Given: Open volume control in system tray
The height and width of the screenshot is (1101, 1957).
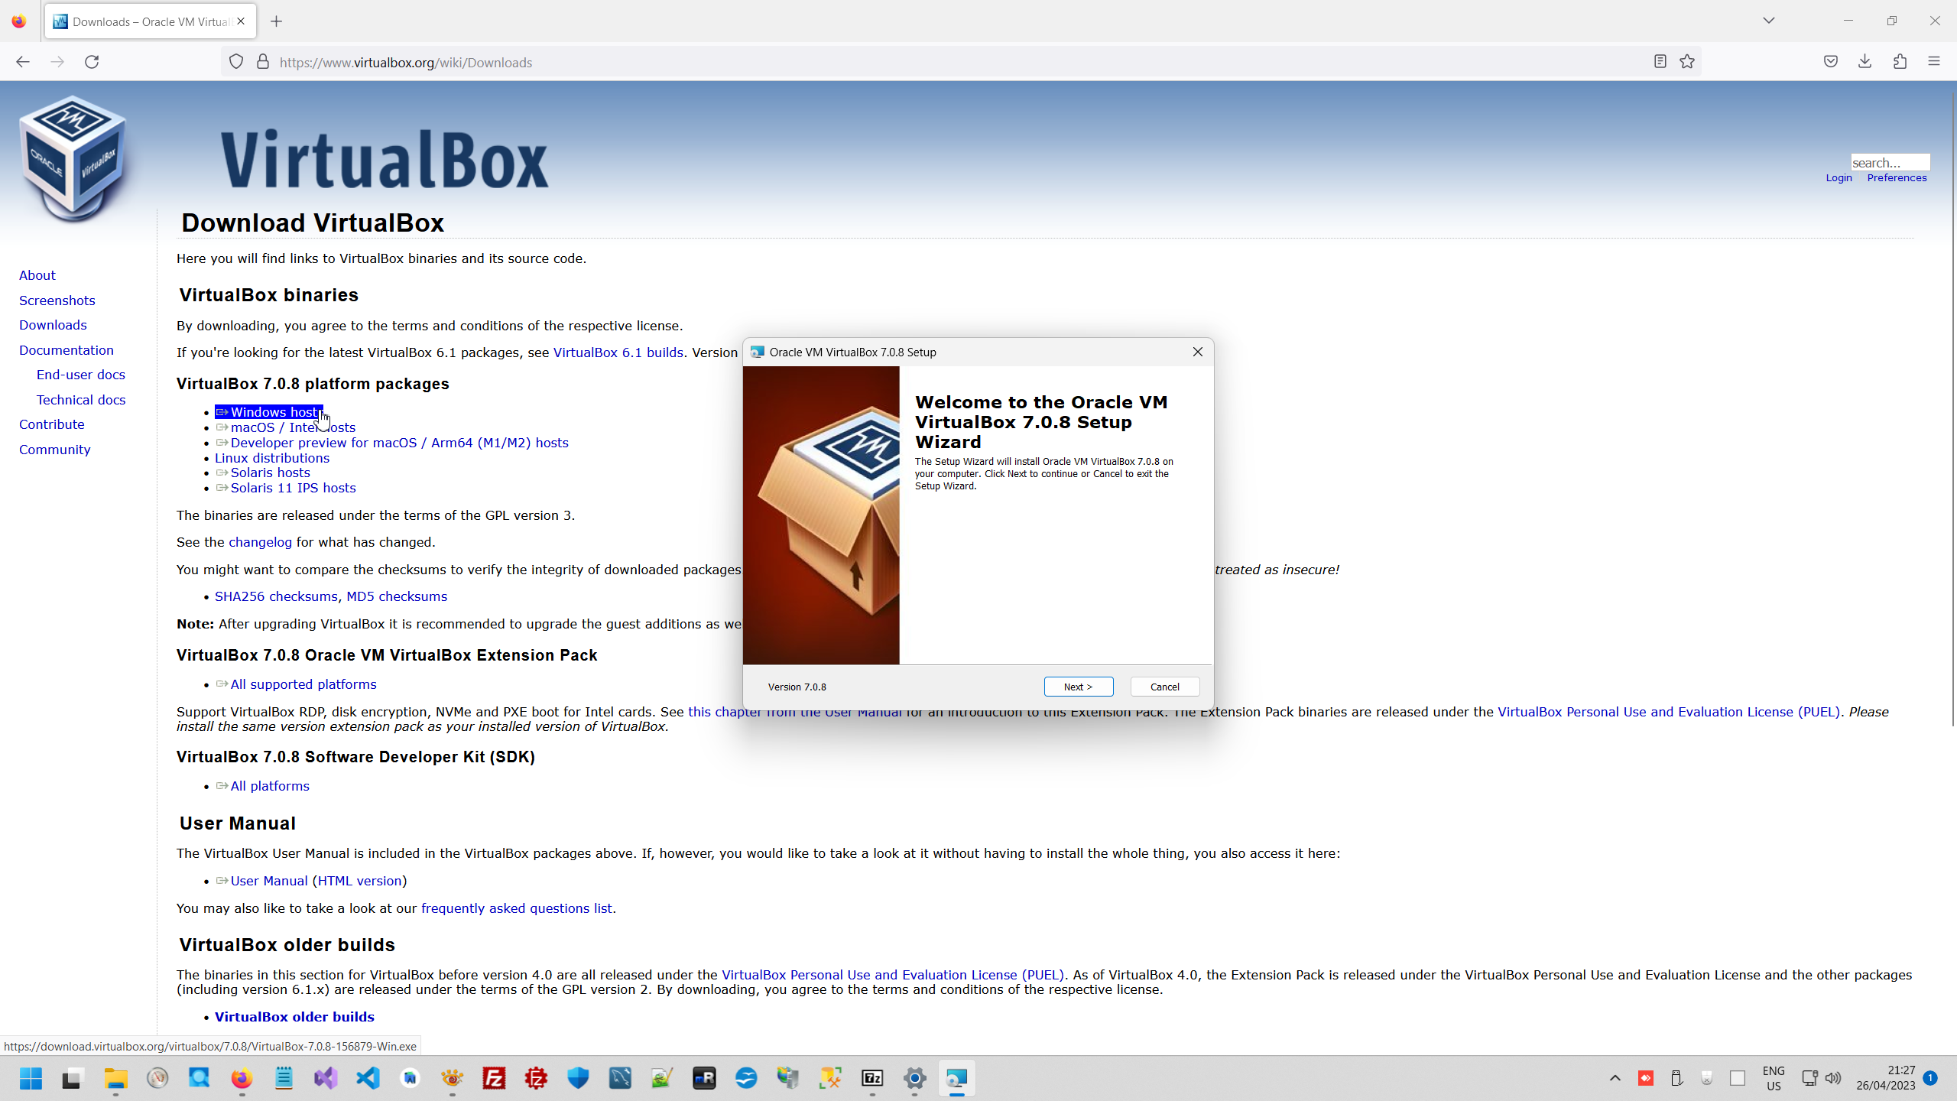Looking at the screenshot, I should click(1832, 1078).
